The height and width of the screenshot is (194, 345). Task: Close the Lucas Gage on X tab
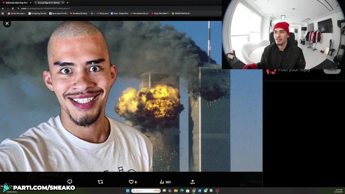(63, 3)
